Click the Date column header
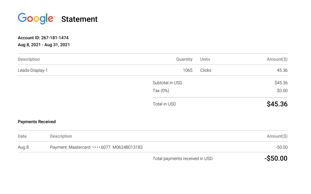 pyautogui.click(x=22, y=136)
